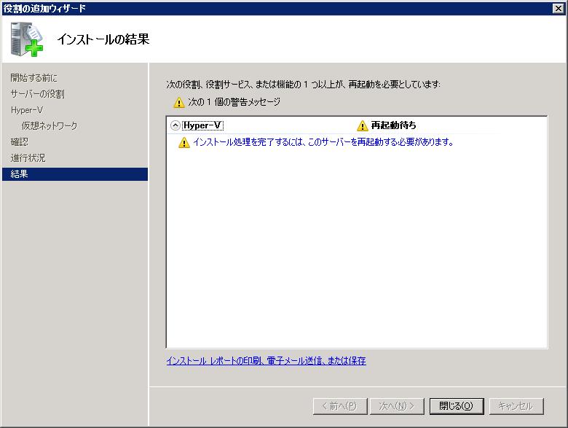Image resolution: width=568 pixels, height=428 pixels.
Task: Click the インストールの結果 heading
Action: 103,39
